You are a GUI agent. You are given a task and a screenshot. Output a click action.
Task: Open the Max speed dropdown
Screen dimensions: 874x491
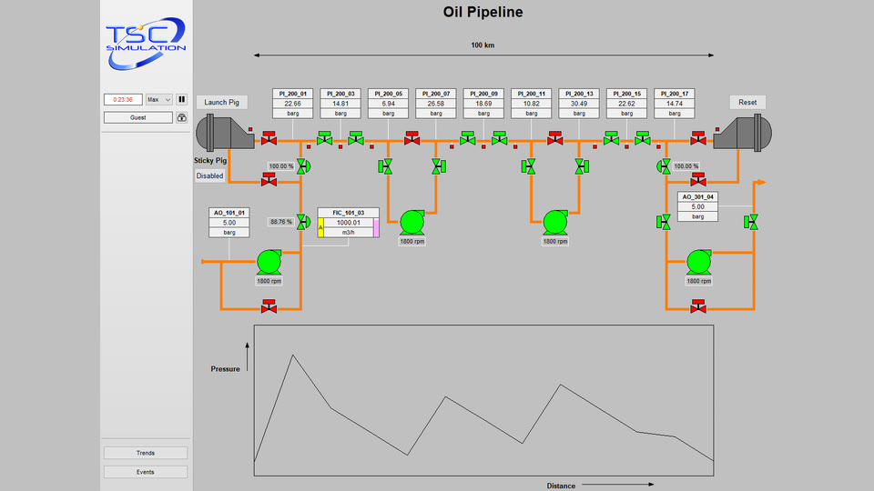[x=158, y=100]
